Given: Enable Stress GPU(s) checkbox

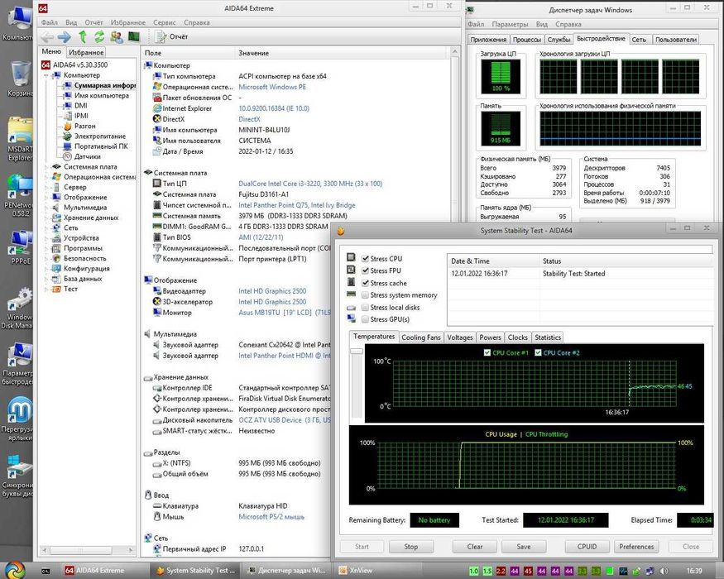Looking at the screenshot, I should click(365, 319).
